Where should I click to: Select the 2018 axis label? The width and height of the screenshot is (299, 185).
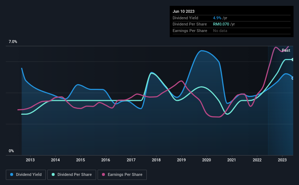coord(156,160)
